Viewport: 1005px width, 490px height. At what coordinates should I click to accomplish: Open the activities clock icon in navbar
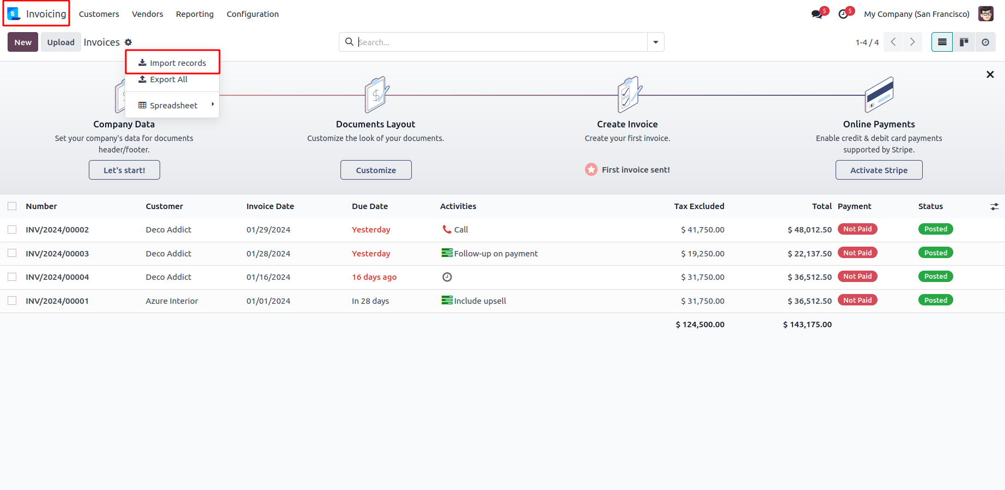(843, 14)
